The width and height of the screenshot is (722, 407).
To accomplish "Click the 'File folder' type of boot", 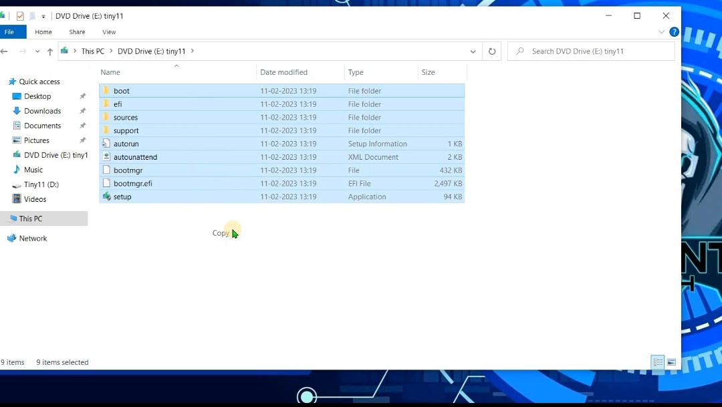I will click(364, 91).
